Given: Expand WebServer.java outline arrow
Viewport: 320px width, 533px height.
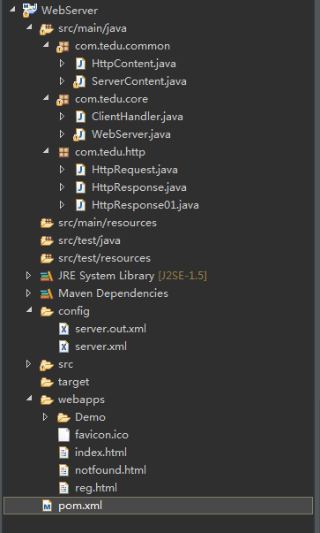Looking at the screenshot, I should (62, 134).
